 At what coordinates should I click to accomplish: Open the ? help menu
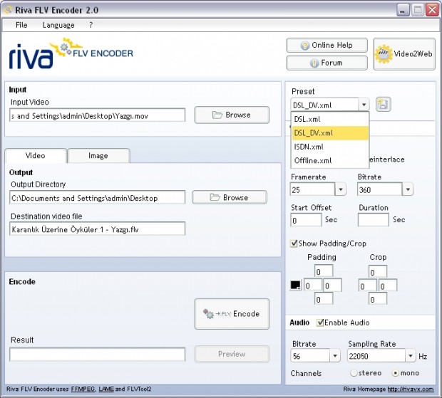click(91, 25)
